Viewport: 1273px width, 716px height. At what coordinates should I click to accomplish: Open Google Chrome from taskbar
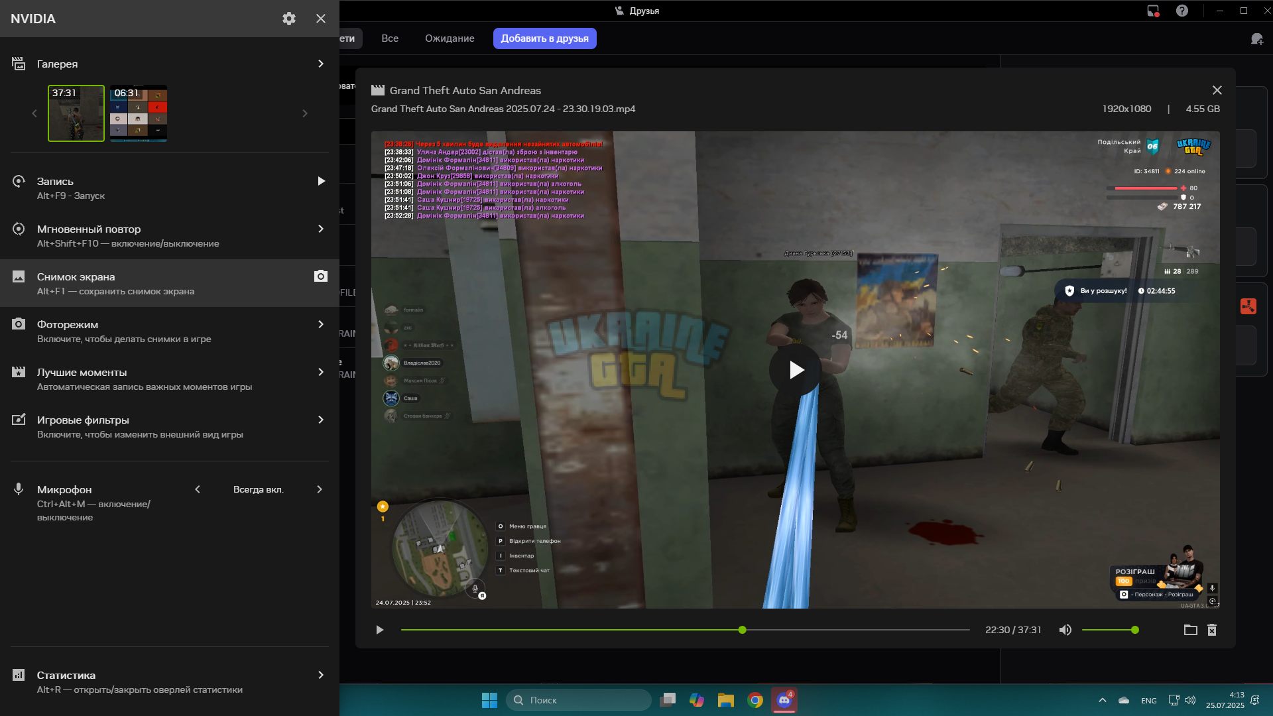755,700
